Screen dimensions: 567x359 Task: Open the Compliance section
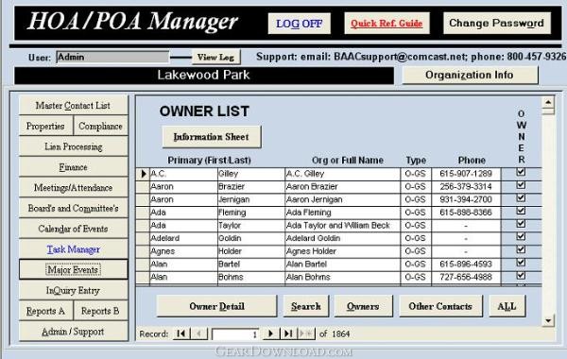[100, 127]
